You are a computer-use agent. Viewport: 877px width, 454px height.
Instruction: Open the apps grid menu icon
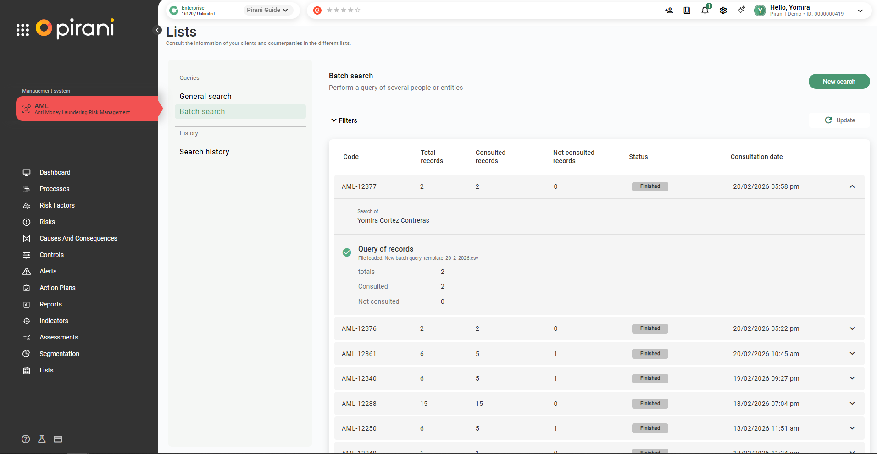[22, 30]
